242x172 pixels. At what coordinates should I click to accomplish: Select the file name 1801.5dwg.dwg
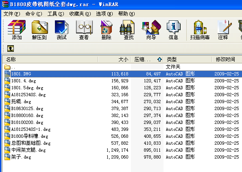point(27,88)
